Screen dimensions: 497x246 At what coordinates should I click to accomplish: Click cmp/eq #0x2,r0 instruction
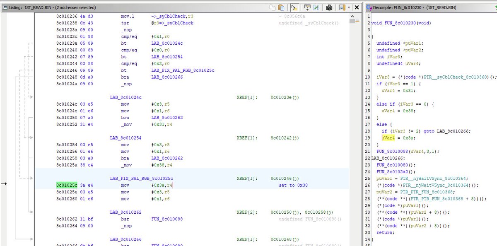pyautogui.click(x=146, y=64)
